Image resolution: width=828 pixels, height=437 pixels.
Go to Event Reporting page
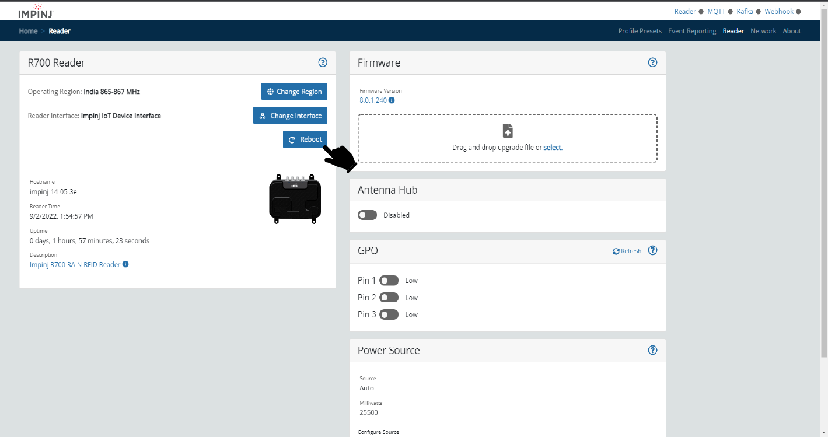[691, 31]
